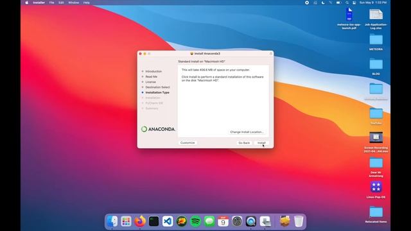Launch Firefox from the dock
Screen dimensions: 411x231
(140, 221)
